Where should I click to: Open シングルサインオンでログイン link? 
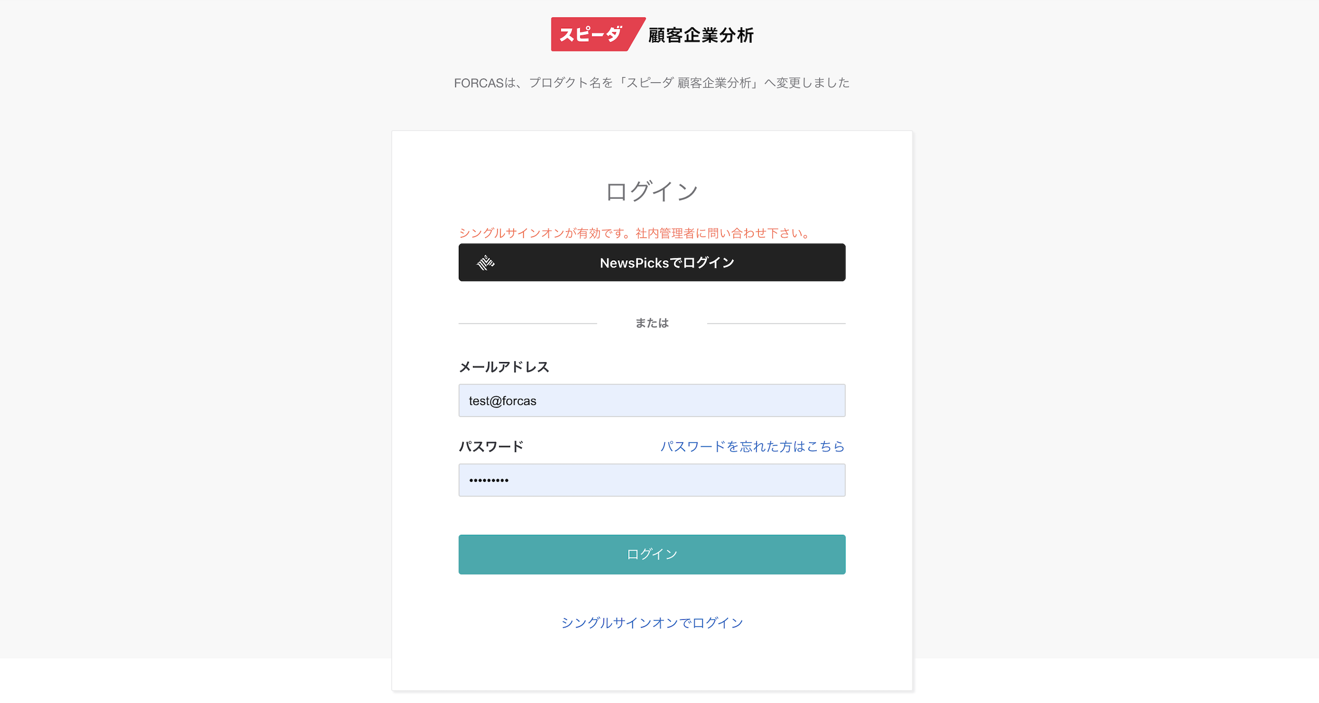652,622
